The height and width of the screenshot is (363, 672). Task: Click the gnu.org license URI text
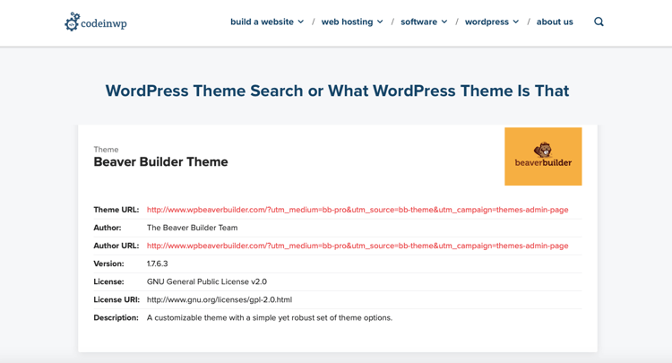220,299
